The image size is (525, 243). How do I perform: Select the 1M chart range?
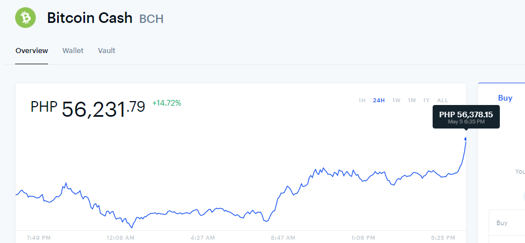[411, 101]
